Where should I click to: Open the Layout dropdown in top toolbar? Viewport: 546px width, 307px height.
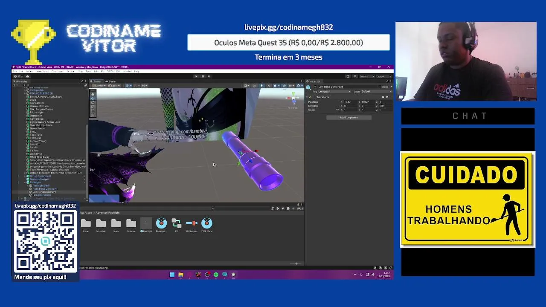[x=383, y=76]
